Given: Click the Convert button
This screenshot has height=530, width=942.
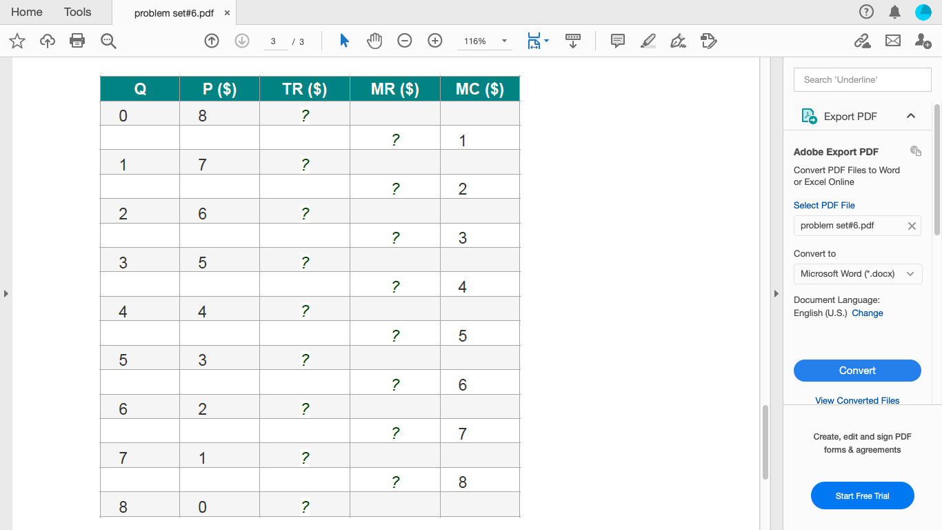Looking at the screenshot, I should [857, 371].
